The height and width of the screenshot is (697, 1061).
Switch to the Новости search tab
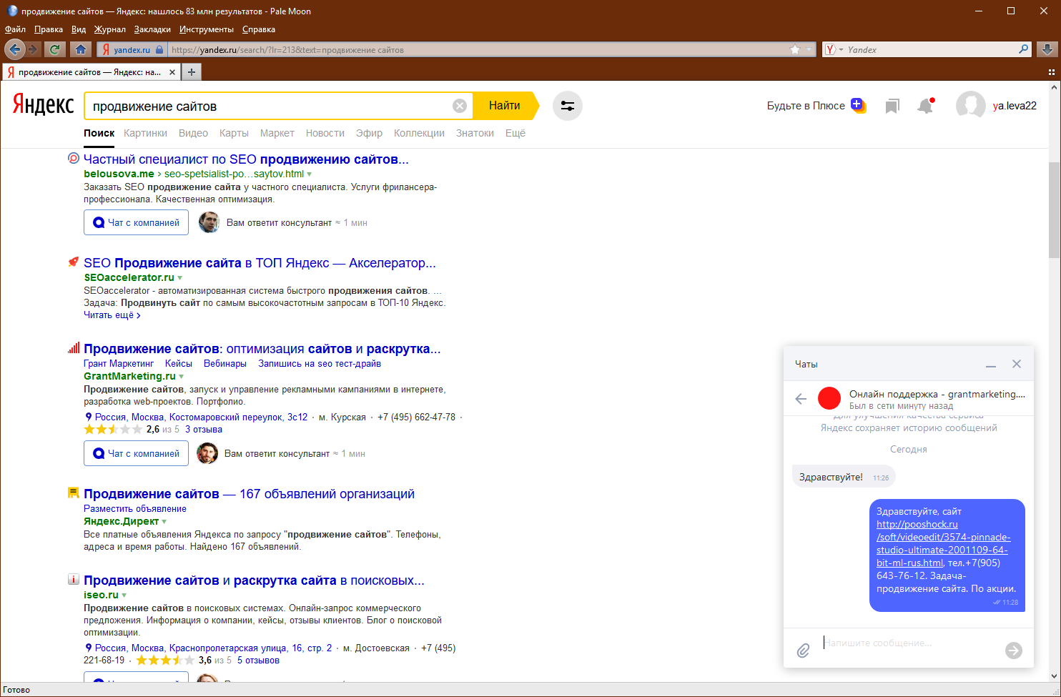click(325, 133)
